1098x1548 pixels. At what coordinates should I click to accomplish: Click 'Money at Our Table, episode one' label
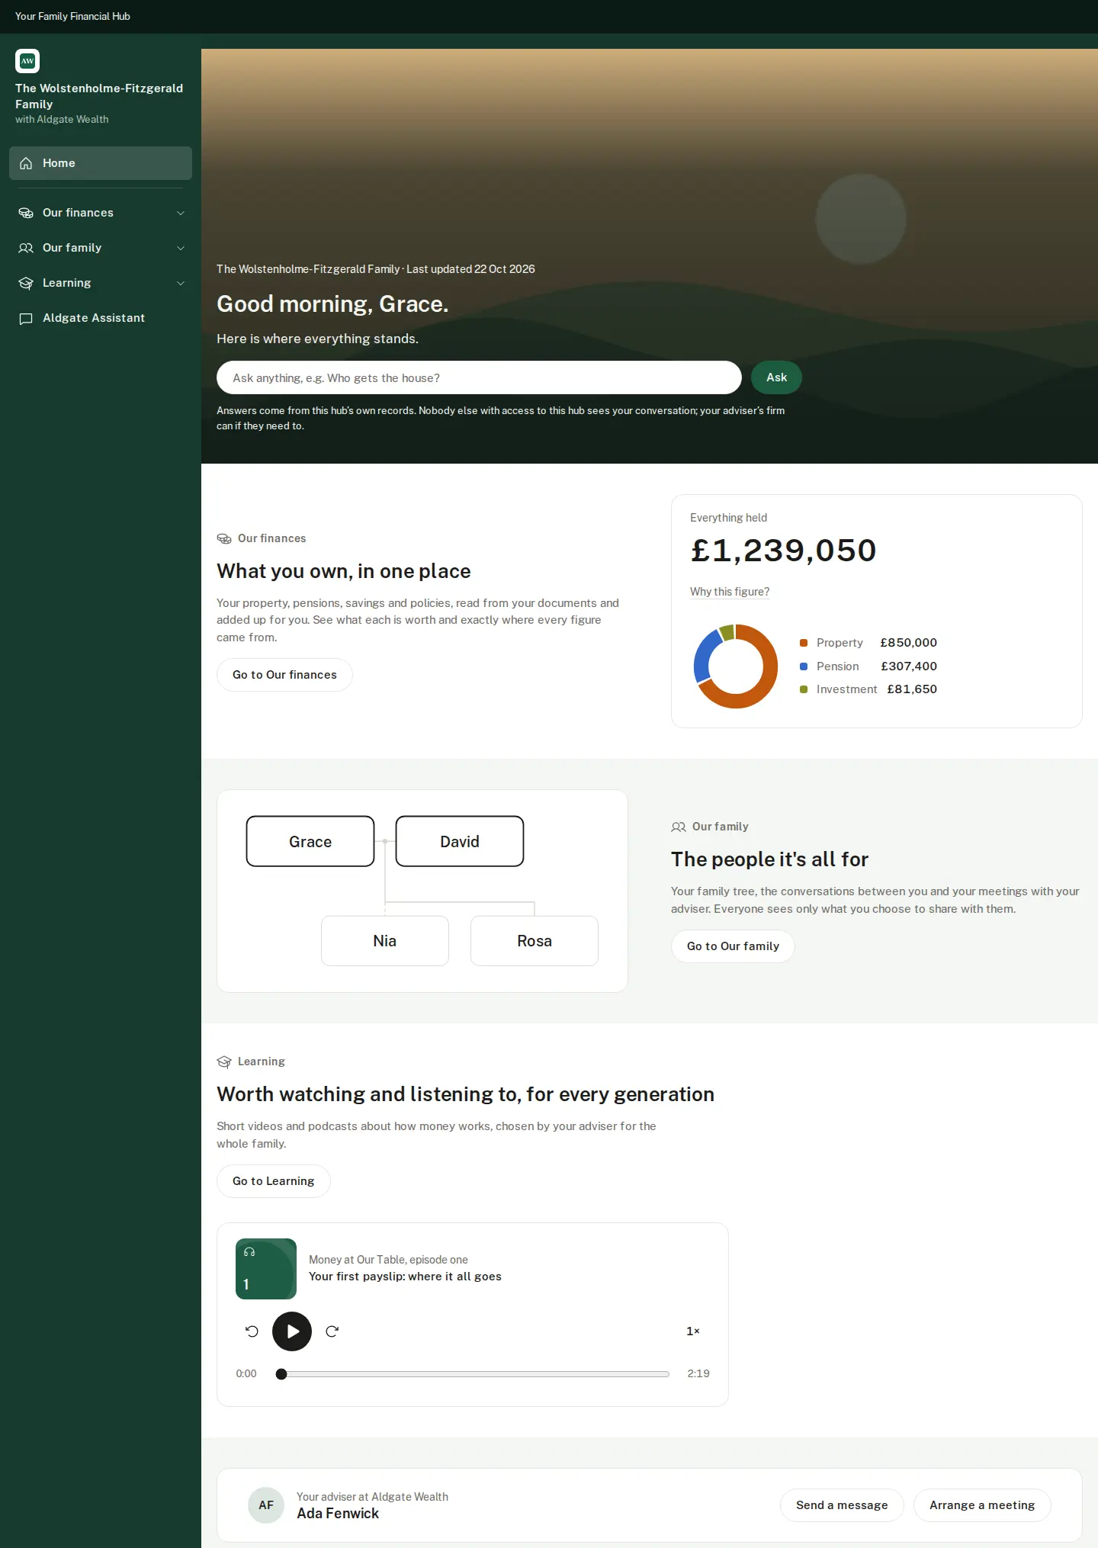[x=388, y=1260]
